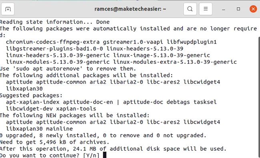Maximize the terminal window
This screenshot has width=260, height=158.
(x=238, y=9)
